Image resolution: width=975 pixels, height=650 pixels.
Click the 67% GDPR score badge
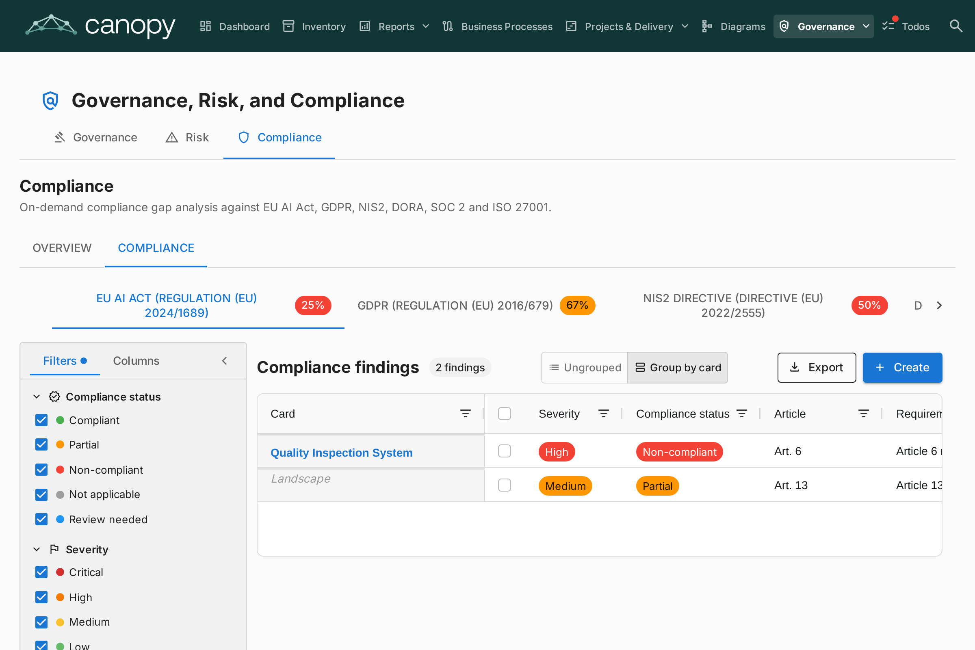tap(577, 305)
